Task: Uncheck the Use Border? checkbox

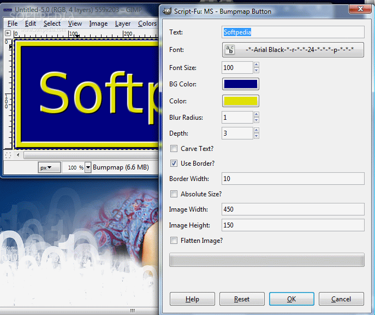Action: [174, 164]
